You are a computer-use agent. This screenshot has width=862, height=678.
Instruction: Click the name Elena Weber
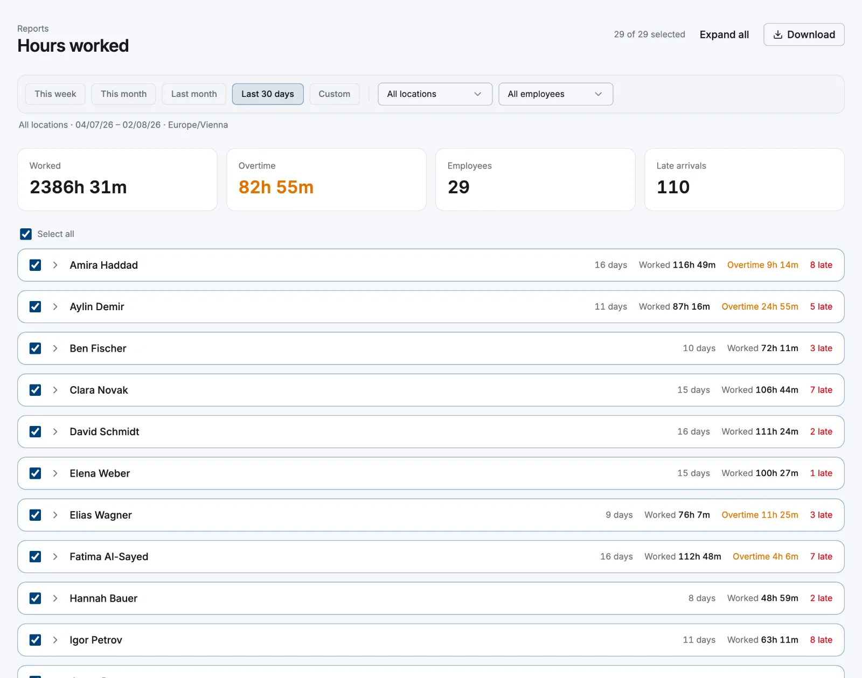[100, 473]
